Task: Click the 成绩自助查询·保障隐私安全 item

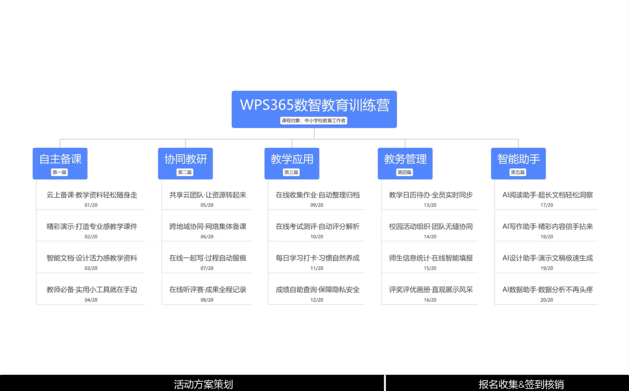Action: click(317, 290)
